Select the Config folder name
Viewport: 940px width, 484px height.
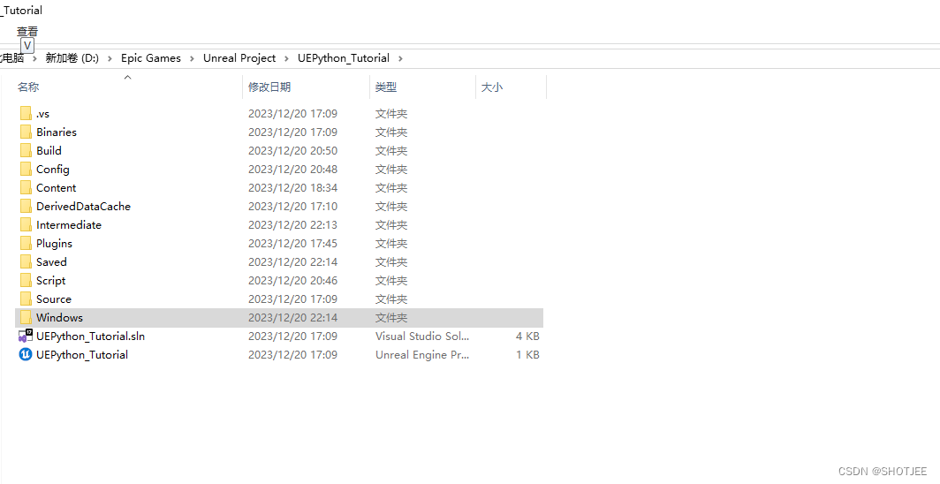coord(53,170)
